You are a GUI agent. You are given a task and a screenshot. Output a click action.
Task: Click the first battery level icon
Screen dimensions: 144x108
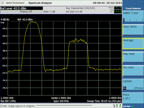tap(117, 106)
